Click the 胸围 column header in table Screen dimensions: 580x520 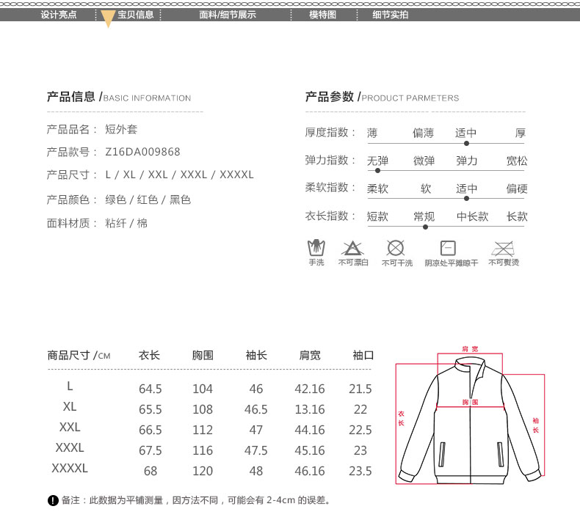click(203, 355)
